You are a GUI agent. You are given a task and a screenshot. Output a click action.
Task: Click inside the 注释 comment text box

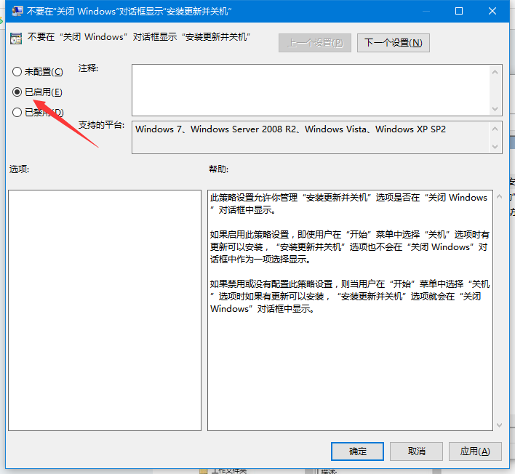(x=311, y=90)
